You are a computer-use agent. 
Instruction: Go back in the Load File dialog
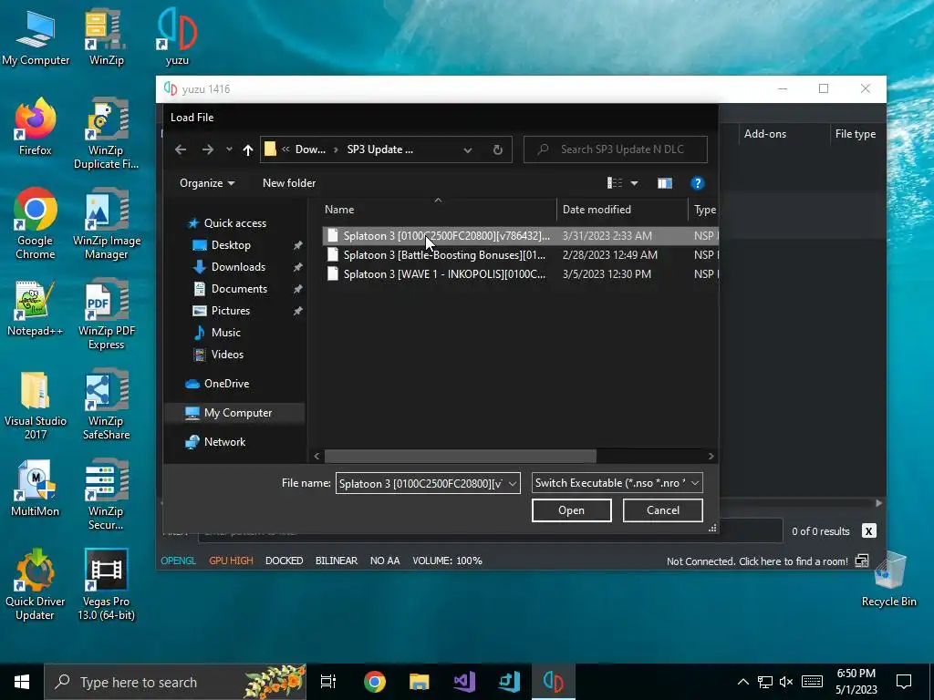pos(181,149)
